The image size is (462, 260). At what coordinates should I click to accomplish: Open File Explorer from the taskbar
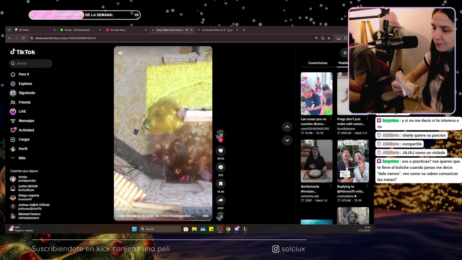coord(194,229)
